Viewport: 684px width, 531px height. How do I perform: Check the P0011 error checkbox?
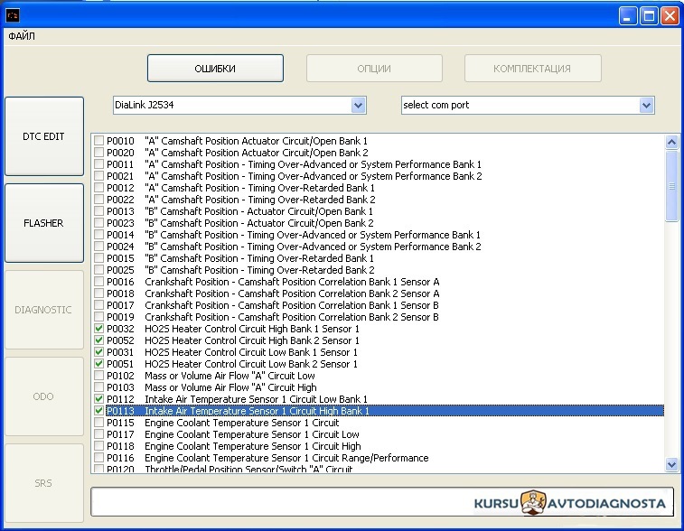click(x=99, y=164)
